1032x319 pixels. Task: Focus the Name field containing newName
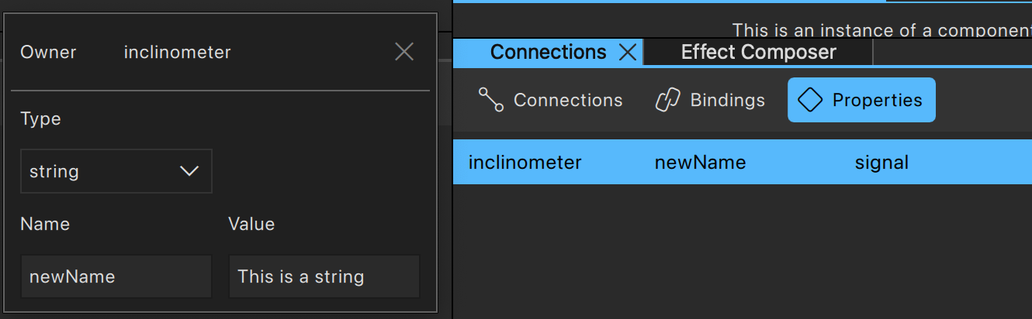coord(116,276)
